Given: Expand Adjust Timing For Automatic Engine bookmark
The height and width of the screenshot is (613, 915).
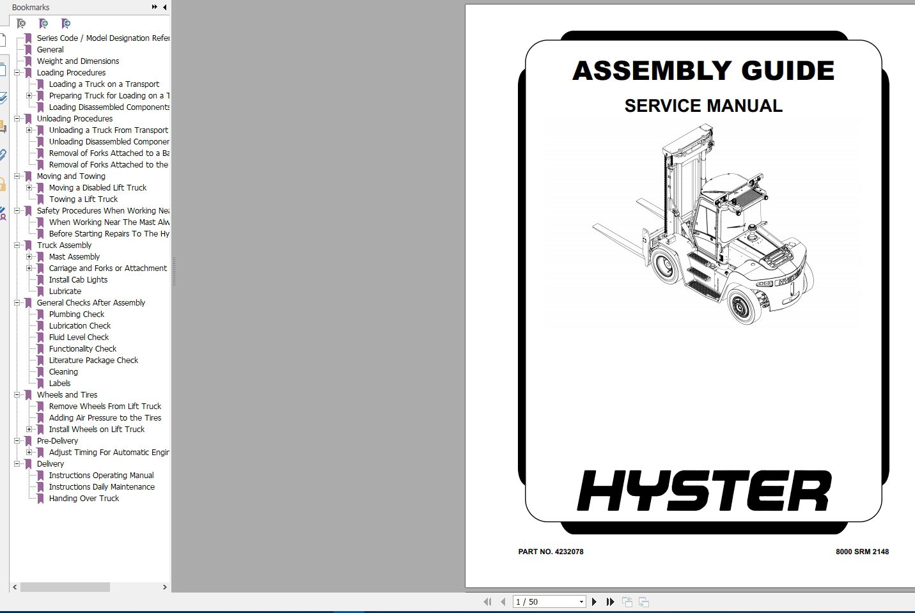Looking at the screenshot, I should 29,453.
